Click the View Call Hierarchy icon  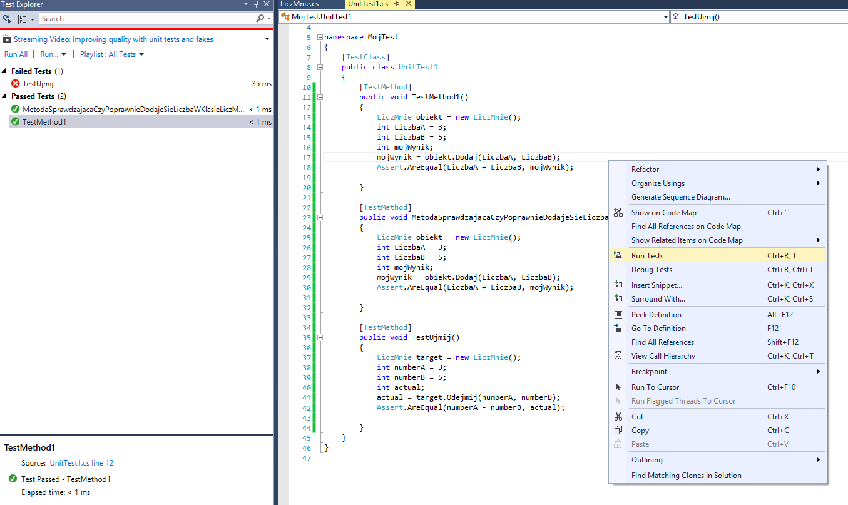tap(618, 356)
